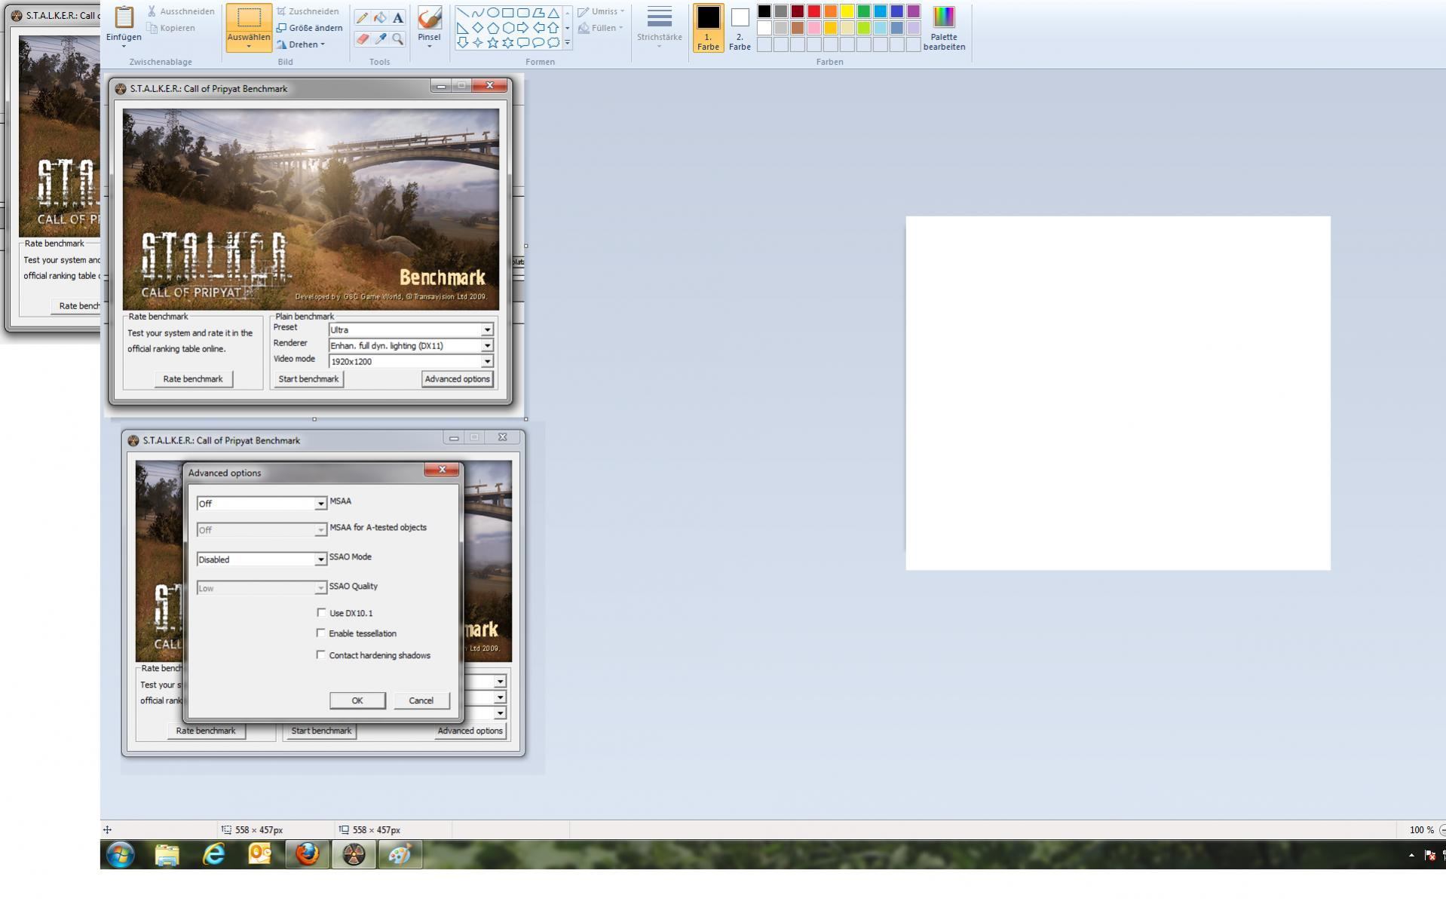
Task: Select the fill bucket tool
Action: click(380, 17)
